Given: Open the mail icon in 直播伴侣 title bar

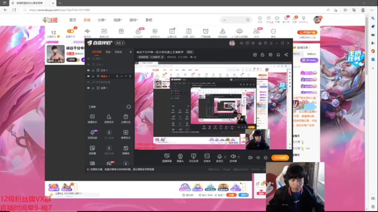Looking at the screenshot, I should 247,43.
